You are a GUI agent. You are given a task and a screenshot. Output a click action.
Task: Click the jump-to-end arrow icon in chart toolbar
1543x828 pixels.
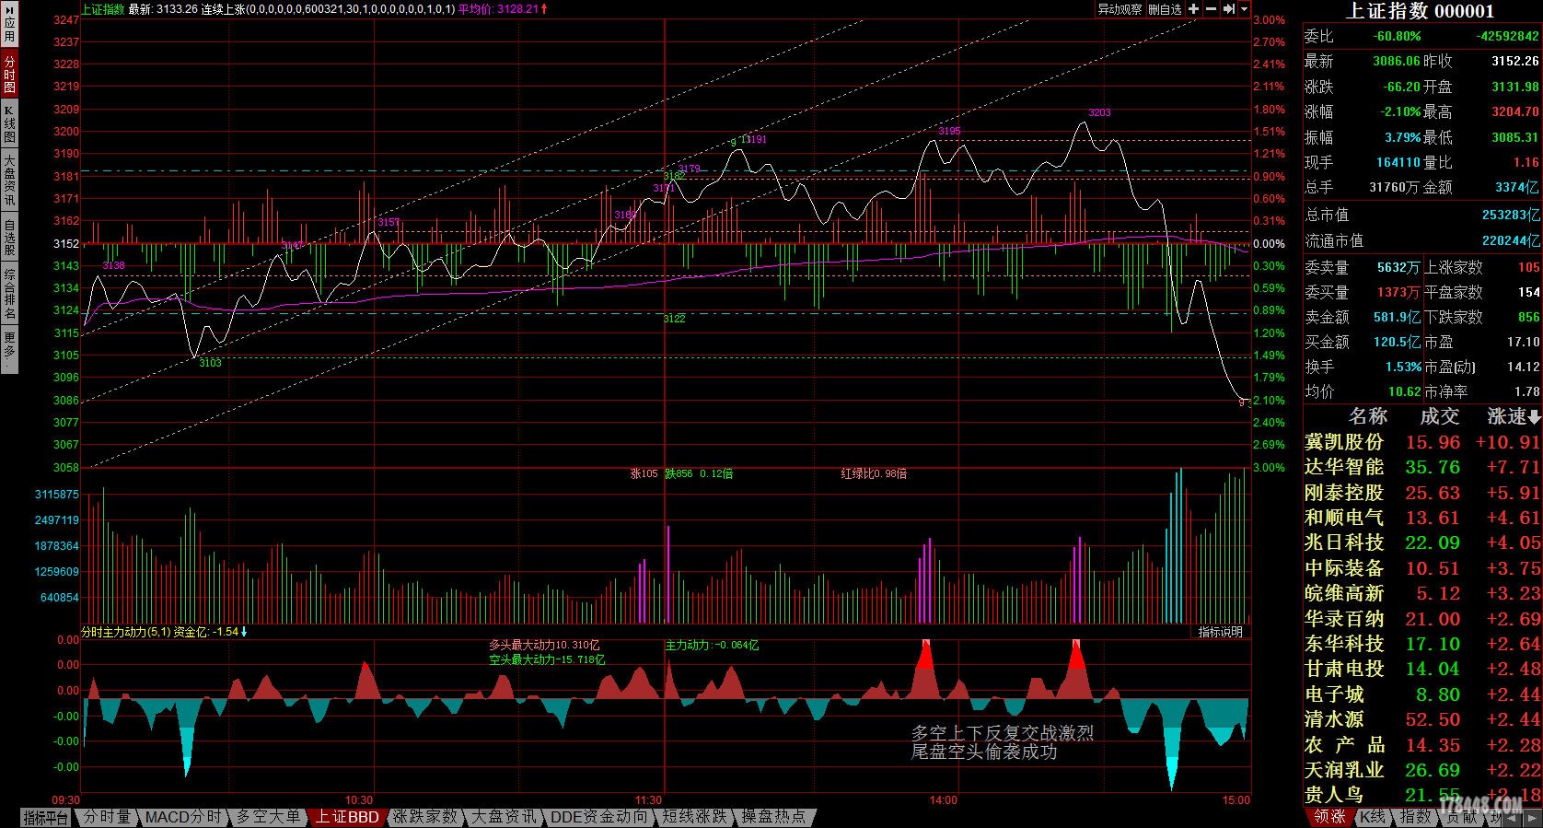1228,9
